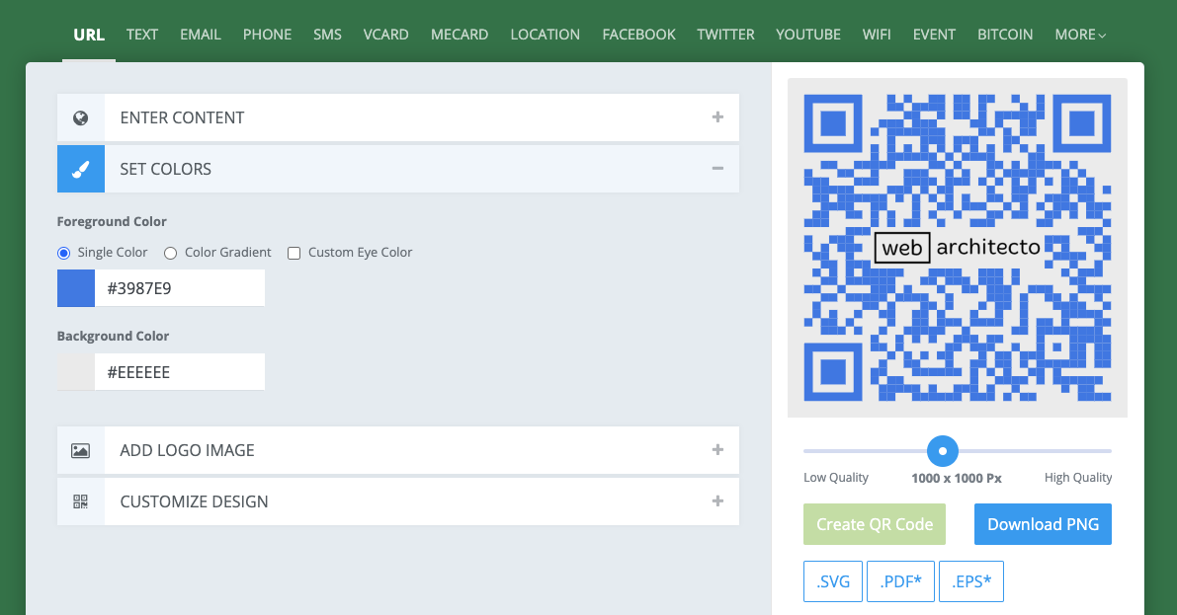Collapse the Set Colors section minus sign
The image size is (1177, 615).
coord(717,169)
